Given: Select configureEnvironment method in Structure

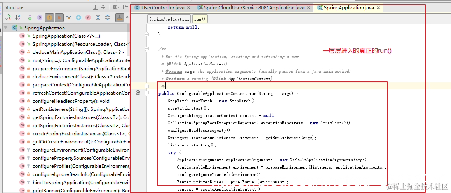Looking at the screenshot, I should (x=81, y=150).
